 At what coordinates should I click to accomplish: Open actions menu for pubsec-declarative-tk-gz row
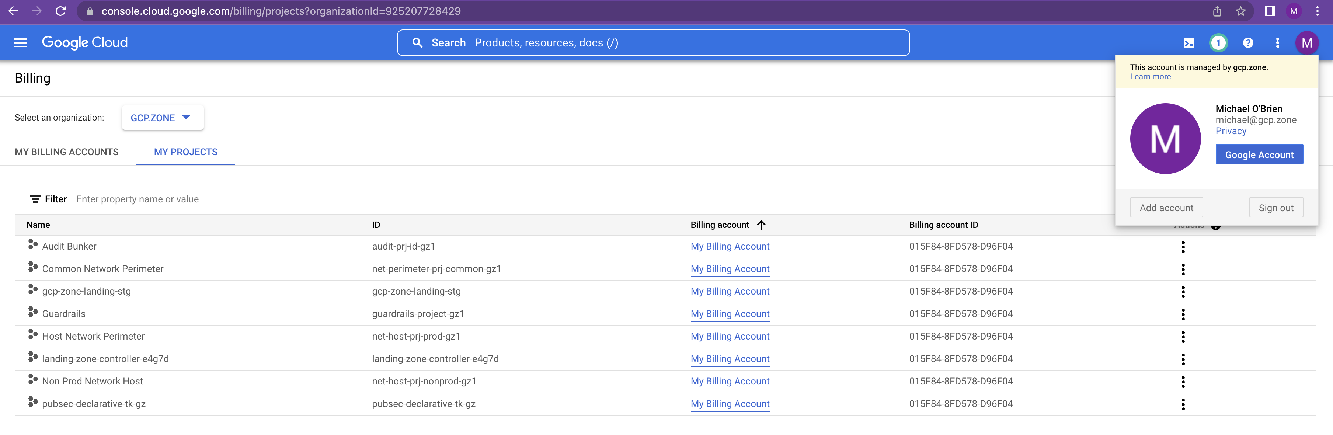1183,404
